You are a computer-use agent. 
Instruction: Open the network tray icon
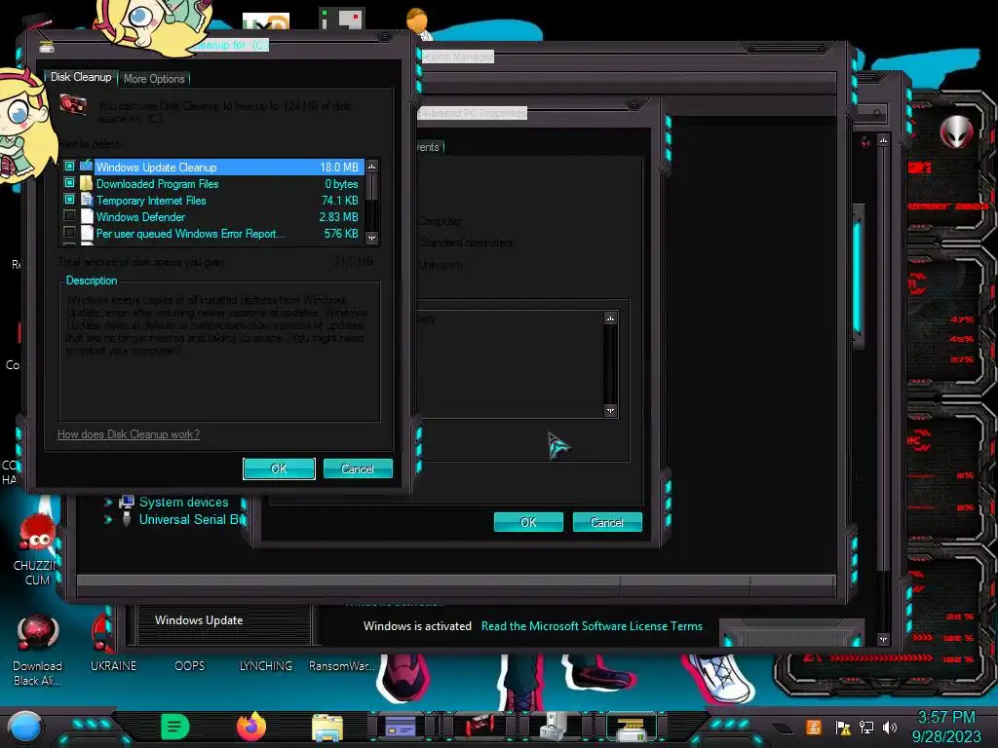866,727
